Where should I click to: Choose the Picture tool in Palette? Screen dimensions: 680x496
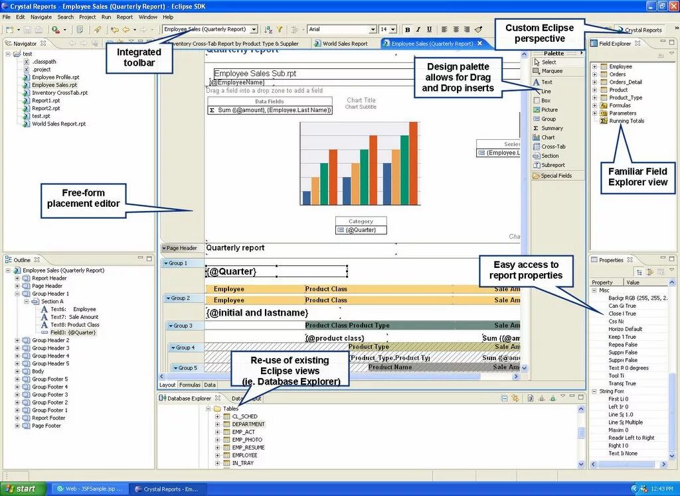(x=545, y=109)
